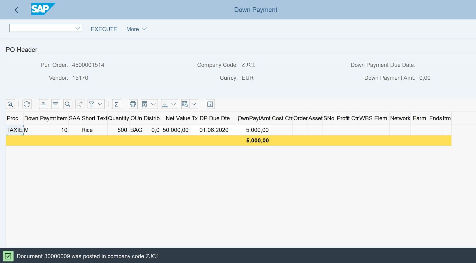The image size is (476, 263).
Task: Click the 01.06.2020 due date cell
Action: 217,130
